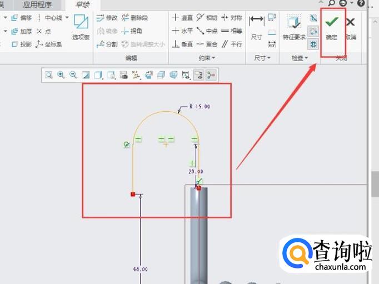Click the Feature Requirements (特征要求) icon
This screenshot has height=284, width=379.
294,27
